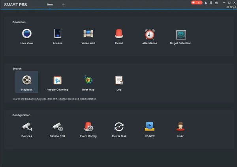This screenshot has height=167, width=237.
Task: Open Device CFG settings
Action: click(x=57, y=129)
